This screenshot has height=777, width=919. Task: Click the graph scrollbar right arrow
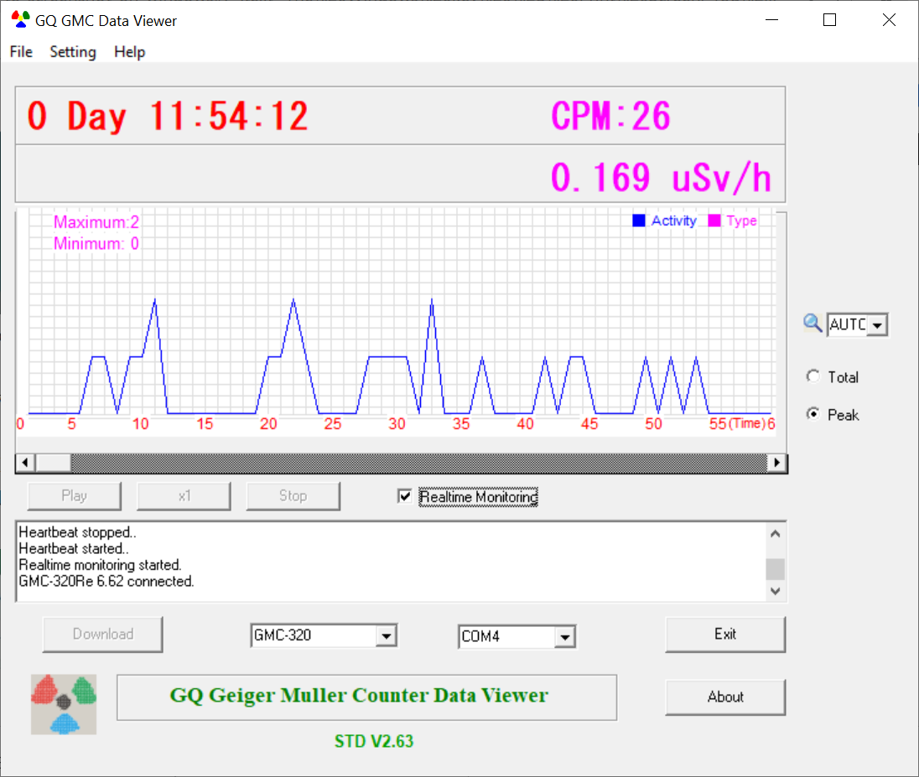(x=777, y=463)
